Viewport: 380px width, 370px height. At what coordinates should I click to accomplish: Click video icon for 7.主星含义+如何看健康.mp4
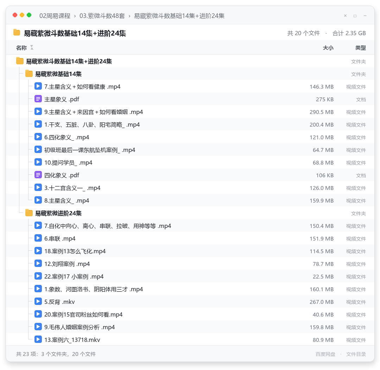coord(38,86)
